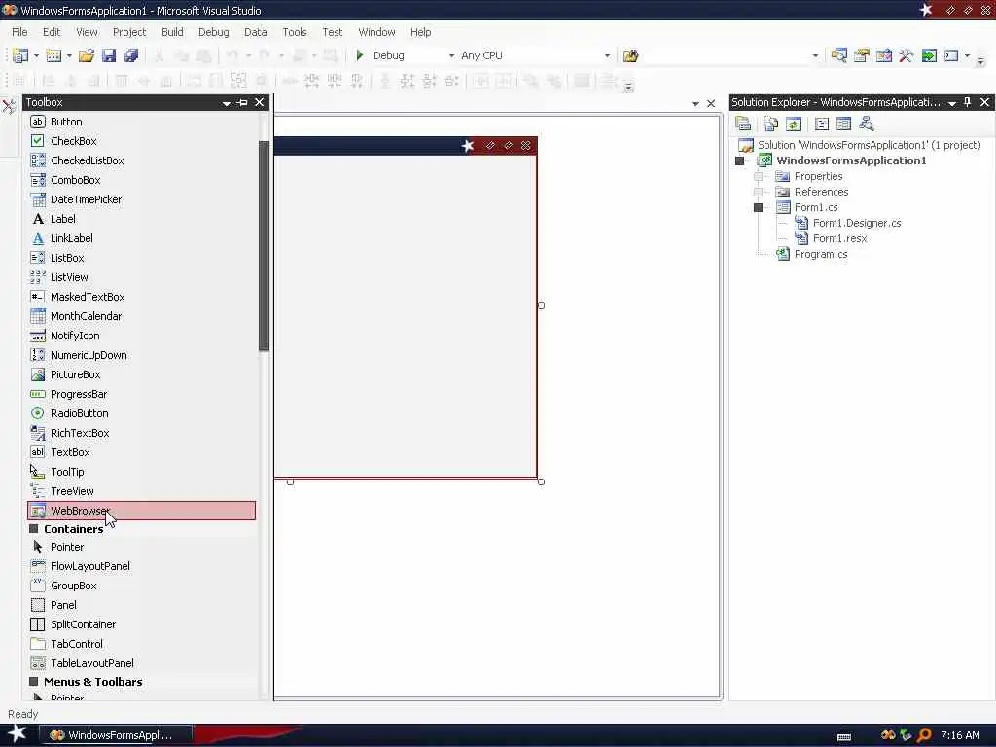Select the PictureBox control in Toolbox
This screenshot has width=996, height=747.
(x=142, y=374)
